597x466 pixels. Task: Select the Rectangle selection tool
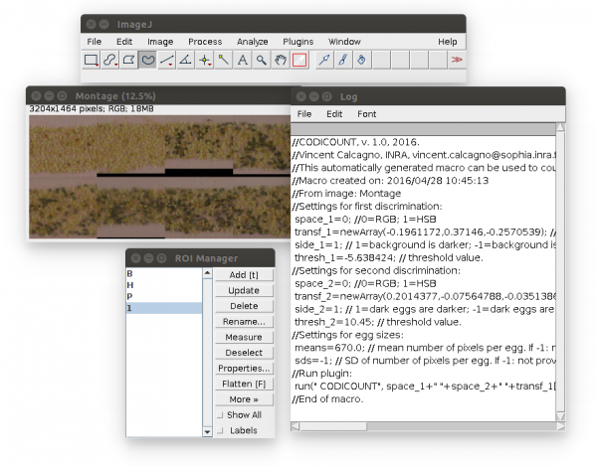[91, 60]
